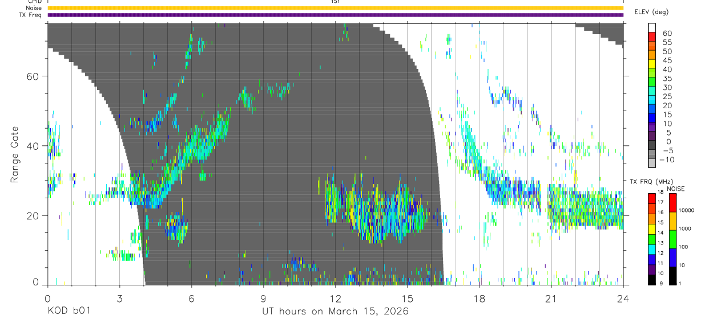Click the red top segment of the NOISE bar
The image size is (701, 323).
pos(672,203)
